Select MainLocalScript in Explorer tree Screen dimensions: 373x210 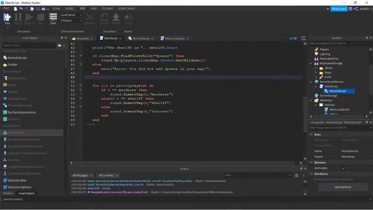click(x=339, y=110)
